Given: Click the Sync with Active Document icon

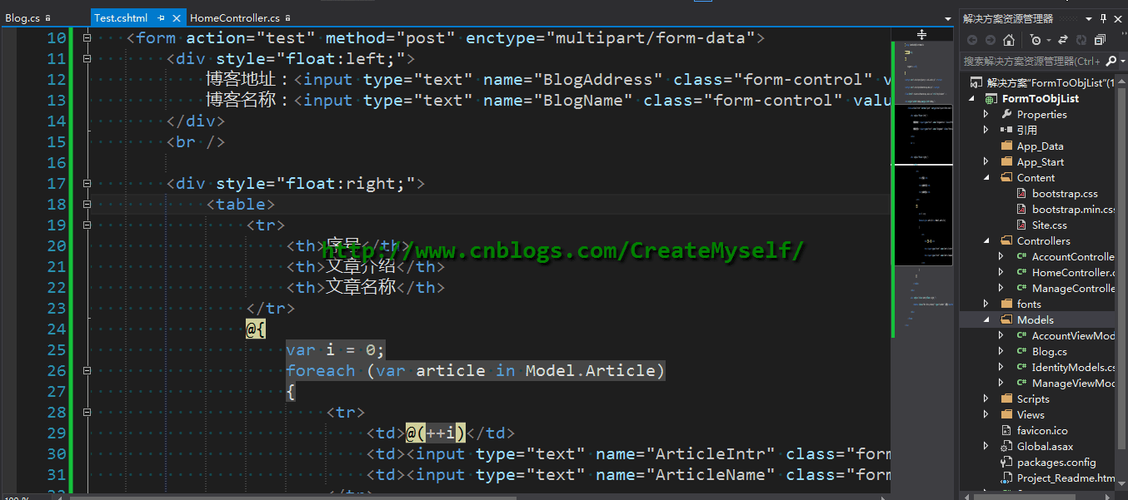Looking at the screenshot, I should coord(1063,40).
